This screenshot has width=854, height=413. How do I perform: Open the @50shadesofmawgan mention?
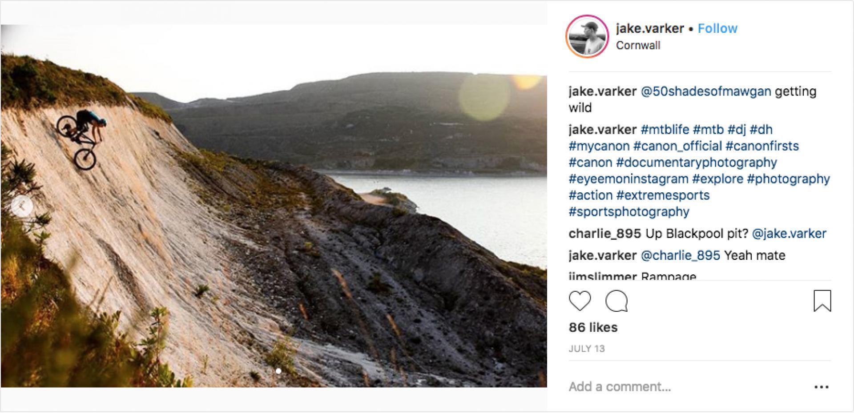(705, 91)
